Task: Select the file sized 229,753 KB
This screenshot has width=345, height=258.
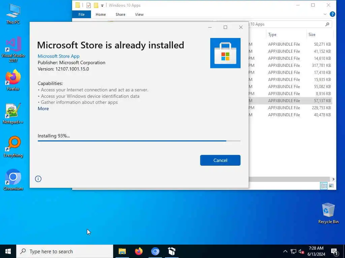Action: point(290,107)
